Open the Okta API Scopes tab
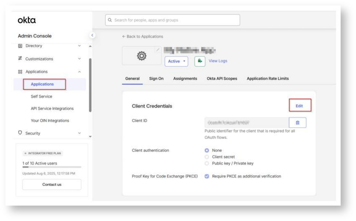The width and height of the screenshot is (356, 221). [x=222, y=79]
